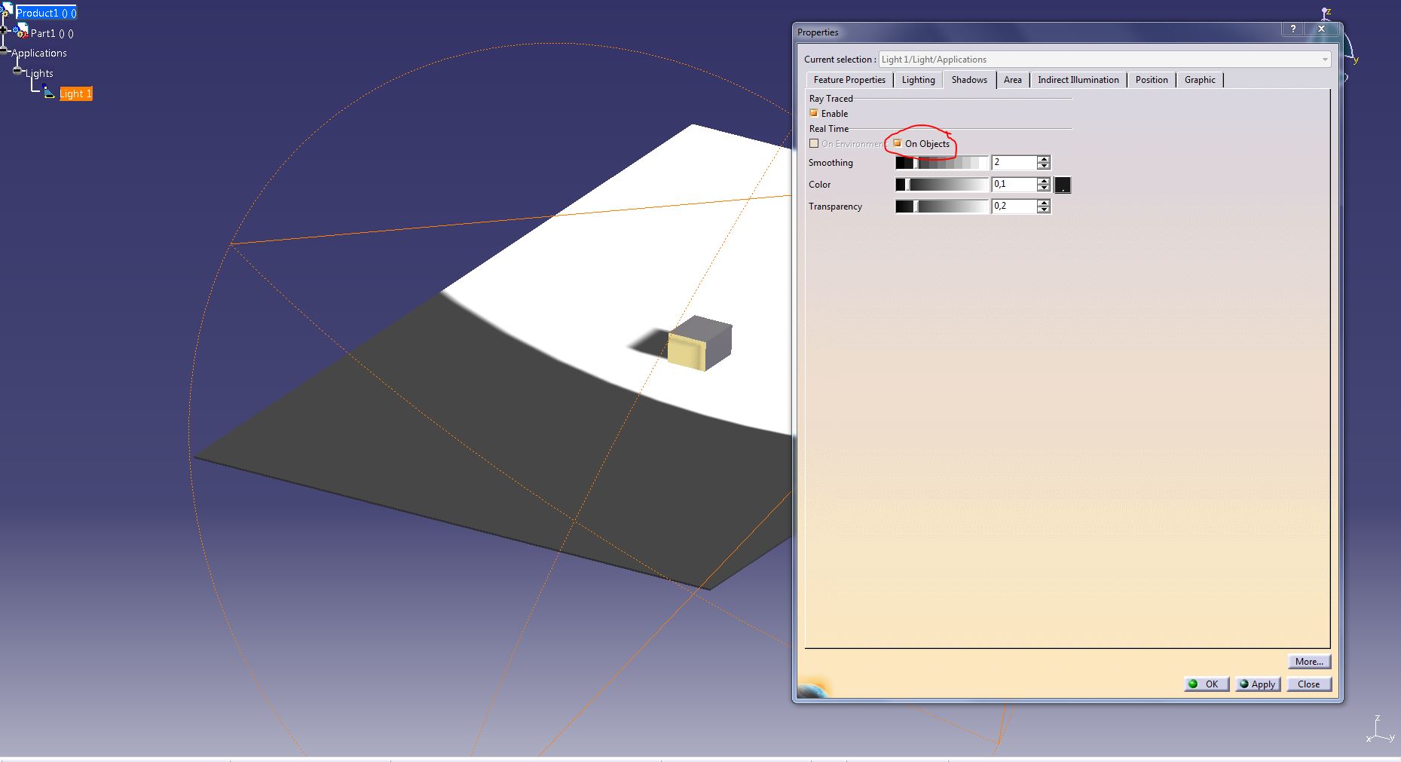The height and width of the screenshot is (762, 1401).
Task: Click the Transparency value field showing 0,2
Action: [x=1014, y=207]
